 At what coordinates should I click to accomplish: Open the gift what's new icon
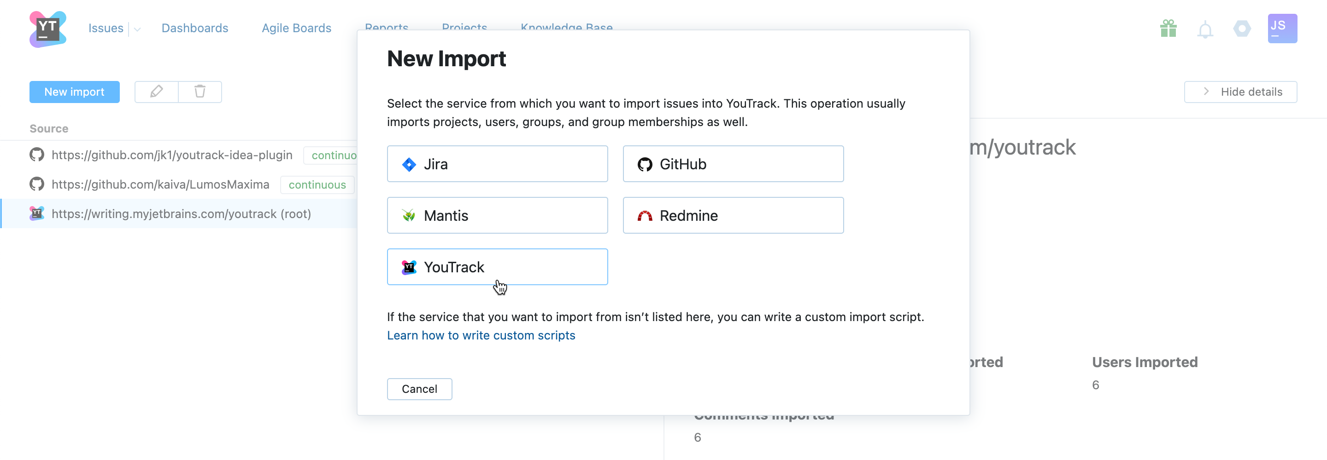tap(1168, 29)
